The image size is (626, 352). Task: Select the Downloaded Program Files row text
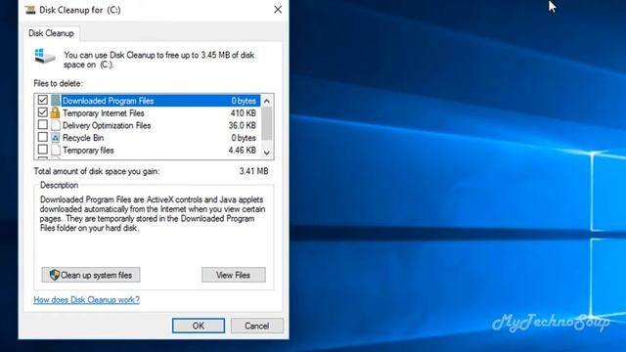(109, 101)
